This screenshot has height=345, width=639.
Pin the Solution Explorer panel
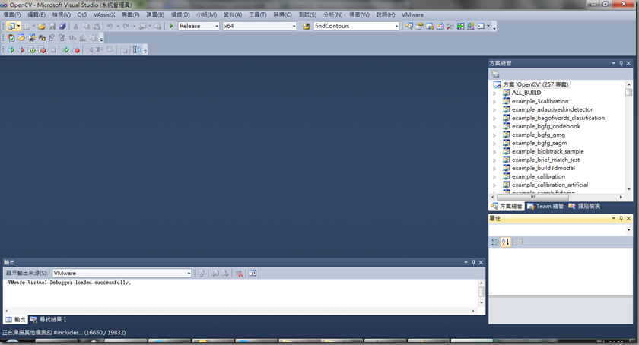pyautogui.click(x=621, y=63)
